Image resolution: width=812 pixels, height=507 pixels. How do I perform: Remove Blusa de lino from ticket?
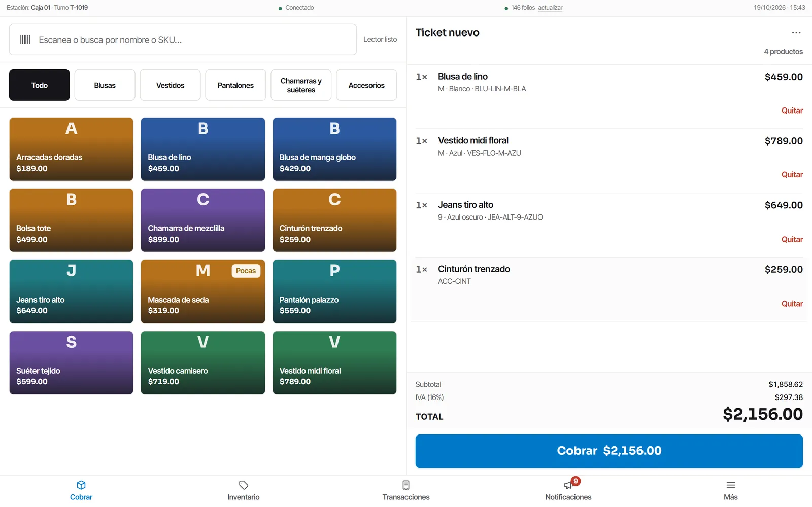point(792,111)
